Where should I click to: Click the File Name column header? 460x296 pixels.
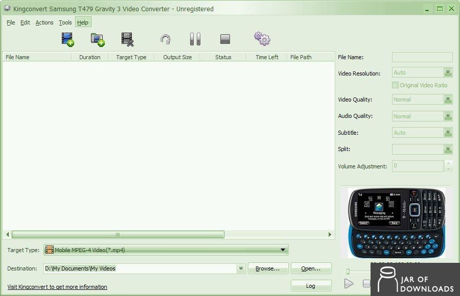coord(37,57)
